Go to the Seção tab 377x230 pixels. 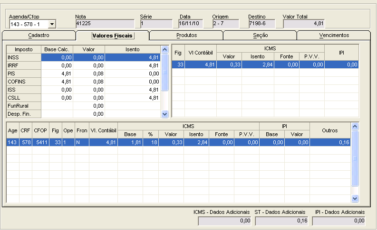coord(261,35)
